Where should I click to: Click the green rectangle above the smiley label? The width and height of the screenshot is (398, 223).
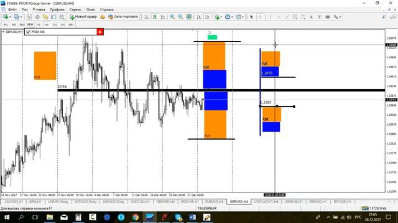pos(212,37)
